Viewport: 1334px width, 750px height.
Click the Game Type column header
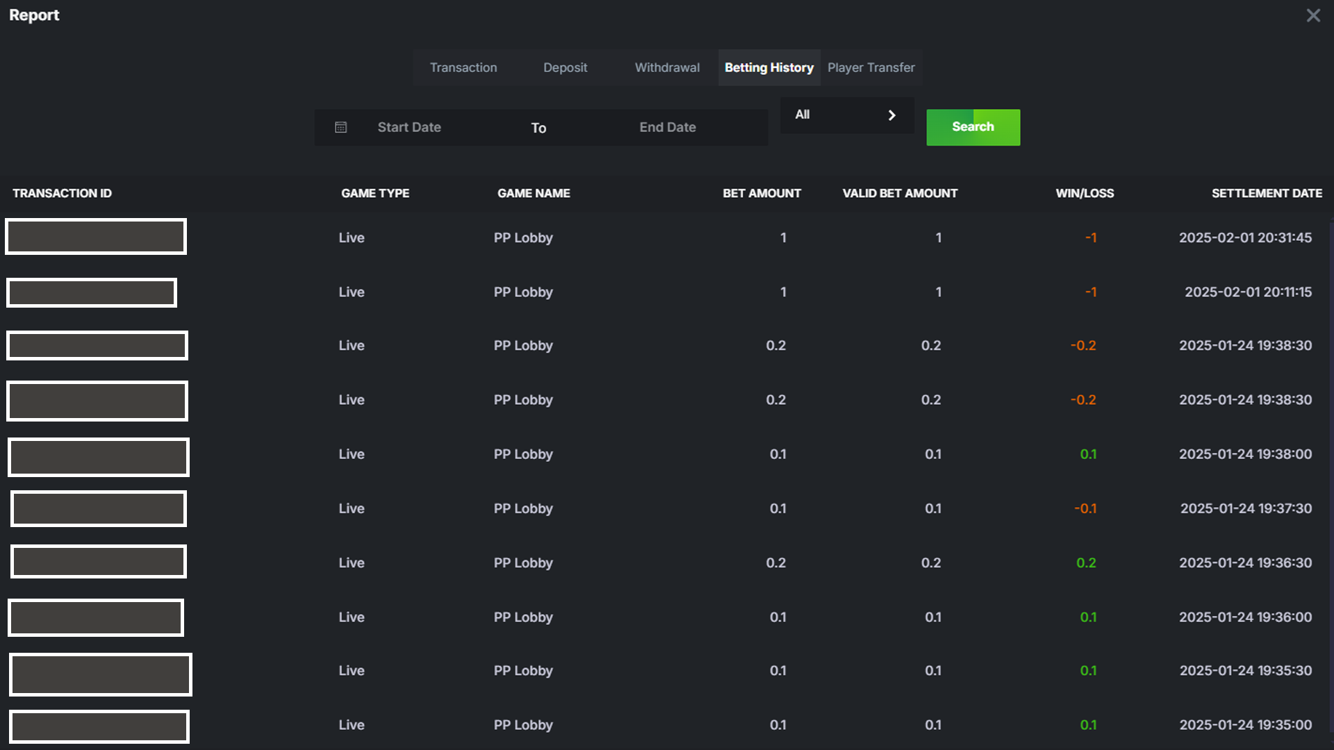pos(375,193)
